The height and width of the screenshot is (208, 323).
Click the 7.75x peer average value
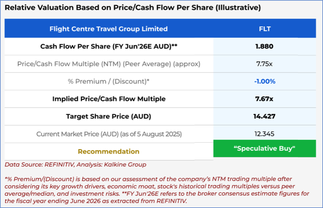point(265,64)
